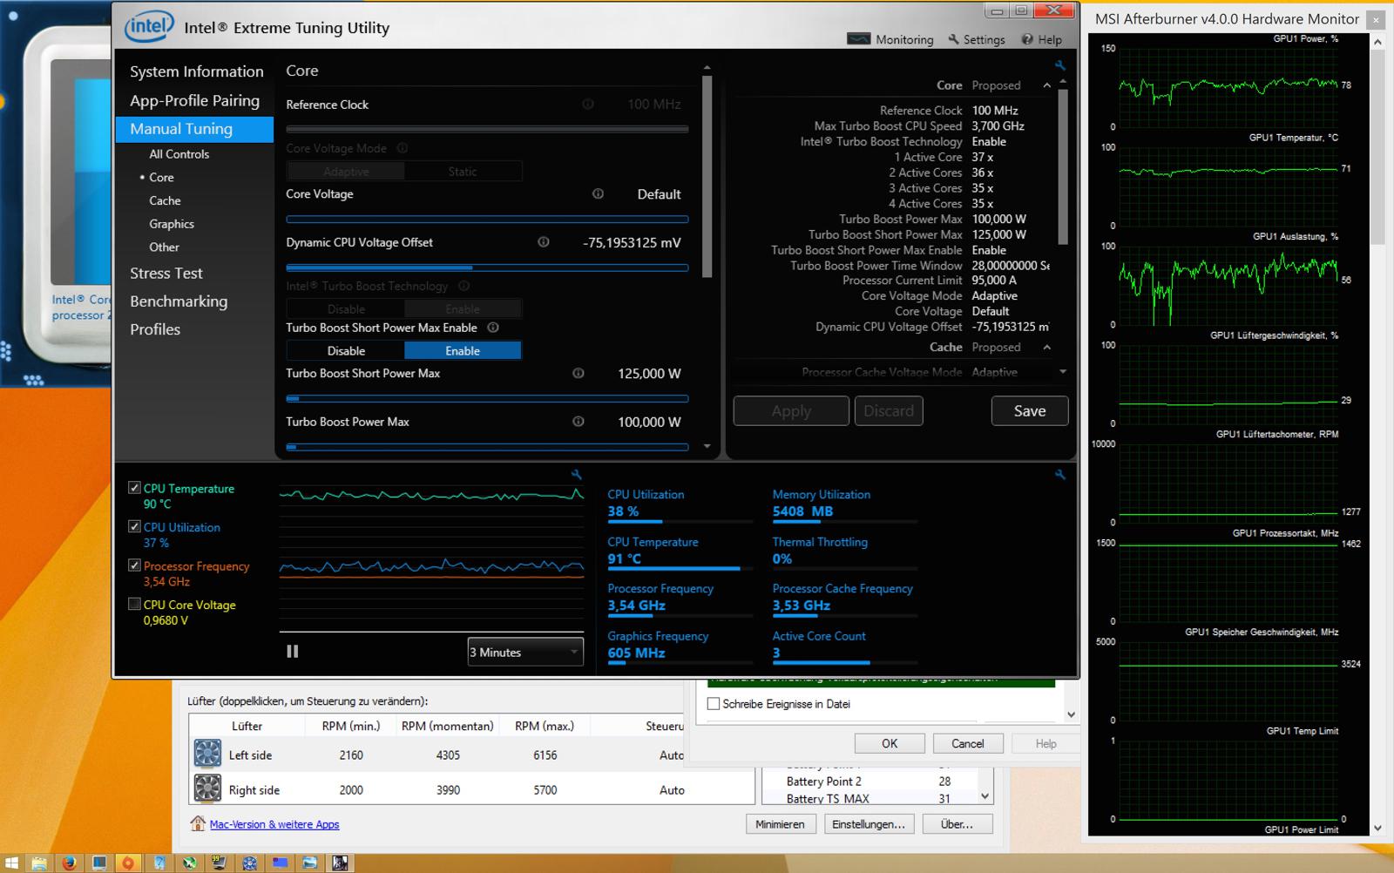Click the Battery Point list scroll-down arrow
Screen dimensions: 1394x873
click(x=985, y=795)
